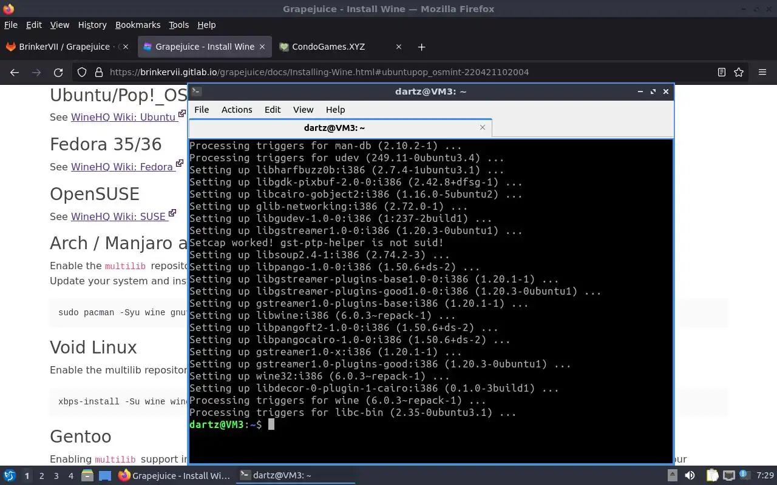Click the 7:29 clock in the panel
The image size is (777, 485).
click(x=765, y=476)
